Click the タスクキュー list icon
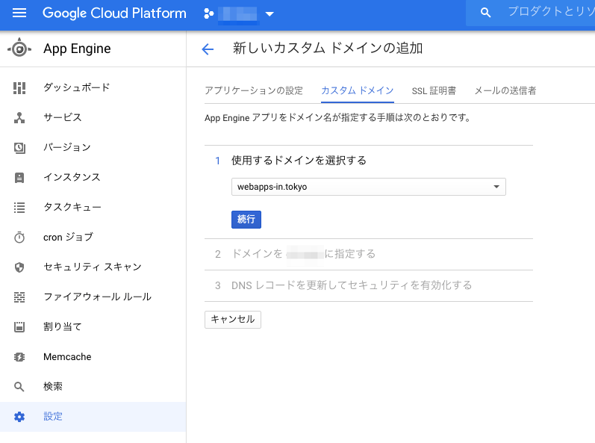Image resolution: width=595 pixels, height=443 pixels. pos(19,208)
